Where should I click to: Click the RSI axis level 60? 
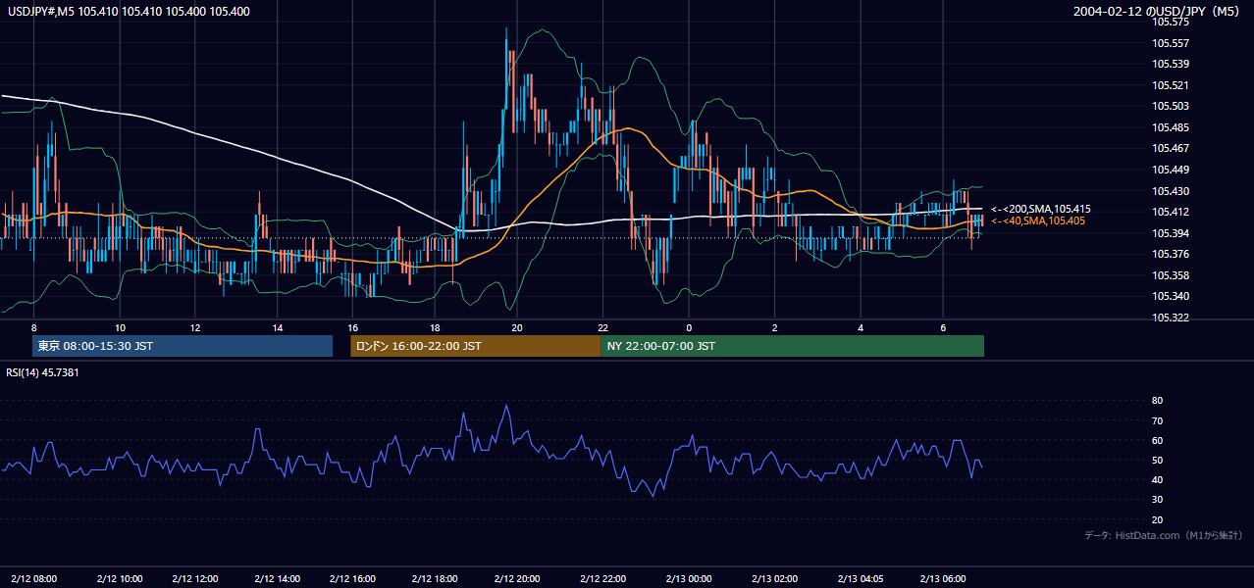1157,440
